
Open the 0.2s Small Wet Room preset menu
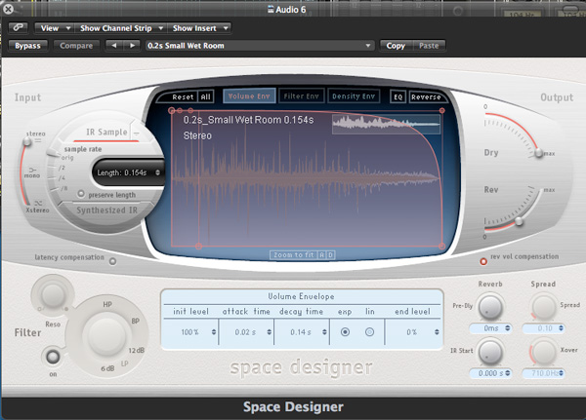[260, 46]
